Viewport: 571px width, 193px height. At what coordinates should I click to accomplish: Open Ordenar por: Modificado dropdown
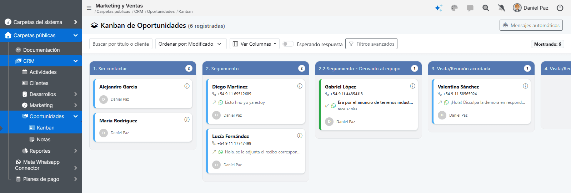[191, 44]
